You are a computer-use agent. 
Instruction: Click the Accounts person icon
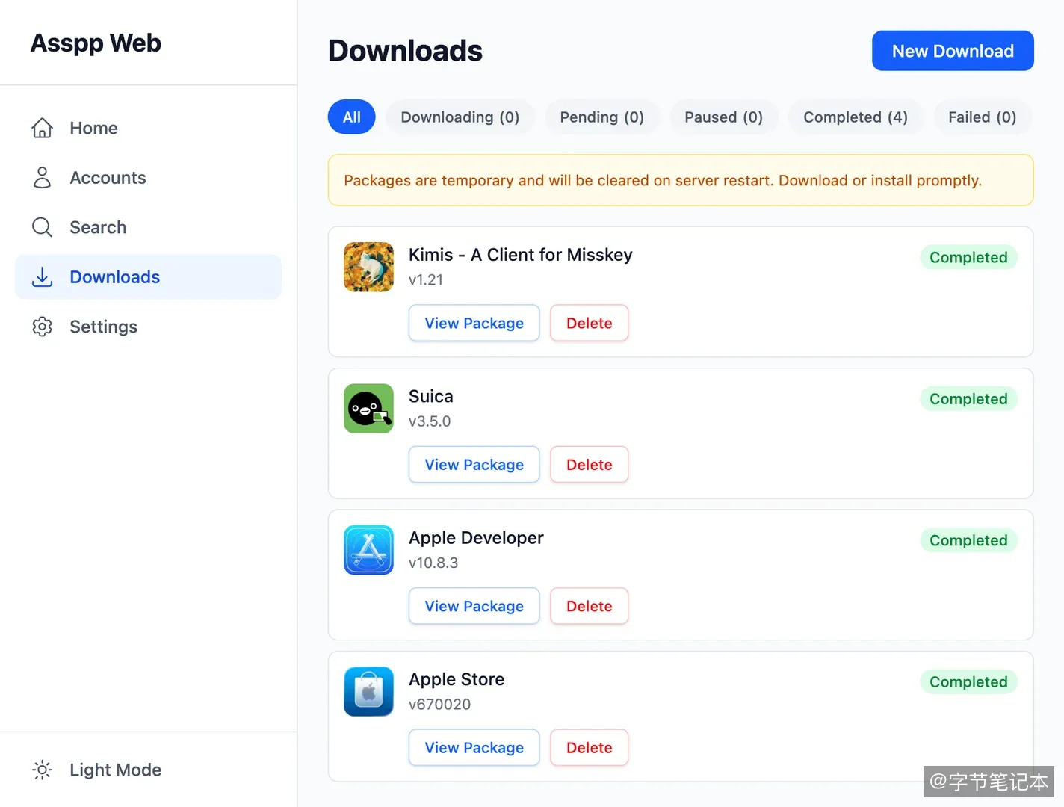coord(43,178)
